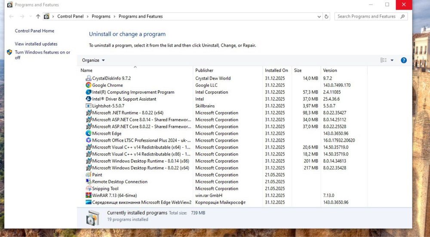The height and width of the screenshot is (237, 430).
Task: Select version 25.4.36.6 cell
Action: coord(331,99)
